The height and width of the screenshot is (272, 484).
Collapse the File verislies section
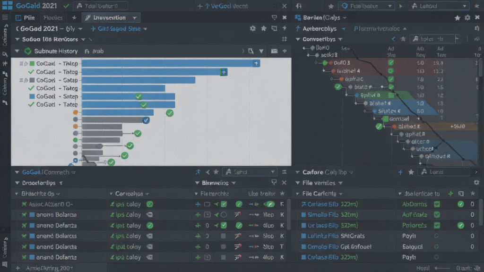point(298,183)
